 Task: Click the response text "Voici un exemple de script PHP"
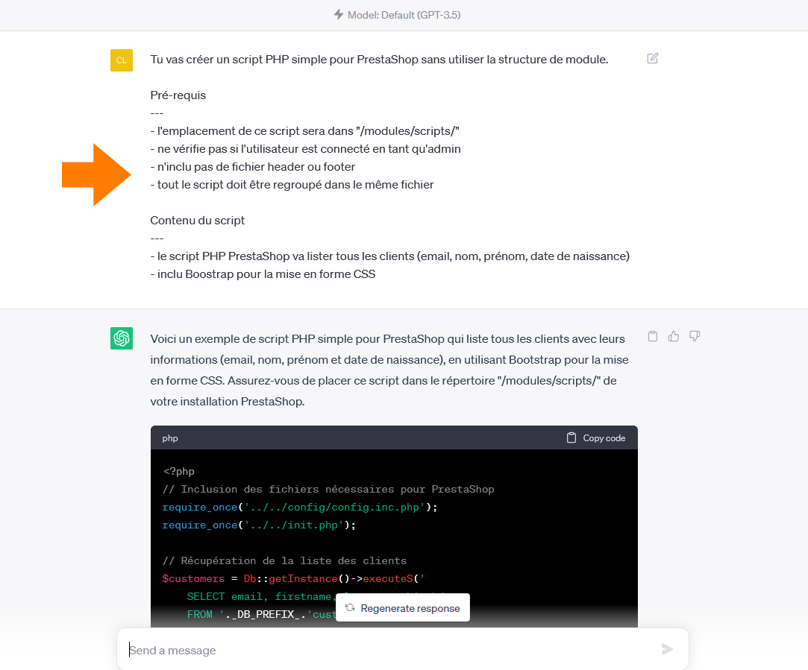387,339
